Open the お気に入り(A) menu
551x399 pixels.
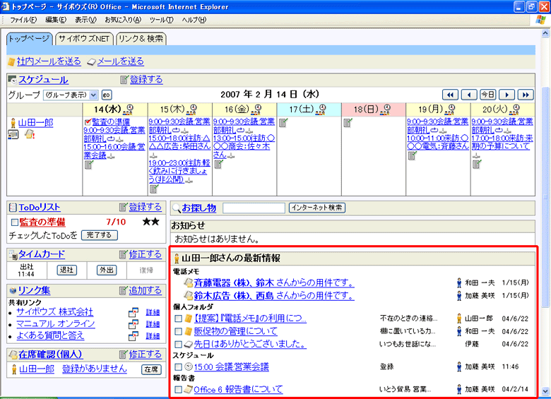[123, 20]
